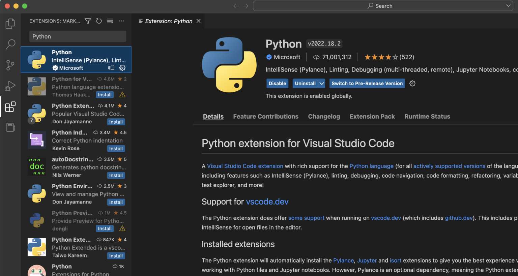This screenshot has height=276, width=518.
Task: Click the split editor icon on Python extension
Action: click(x=111, y=68)
